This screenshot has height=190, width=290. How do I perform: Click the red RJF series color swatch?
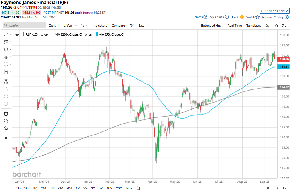24,34
